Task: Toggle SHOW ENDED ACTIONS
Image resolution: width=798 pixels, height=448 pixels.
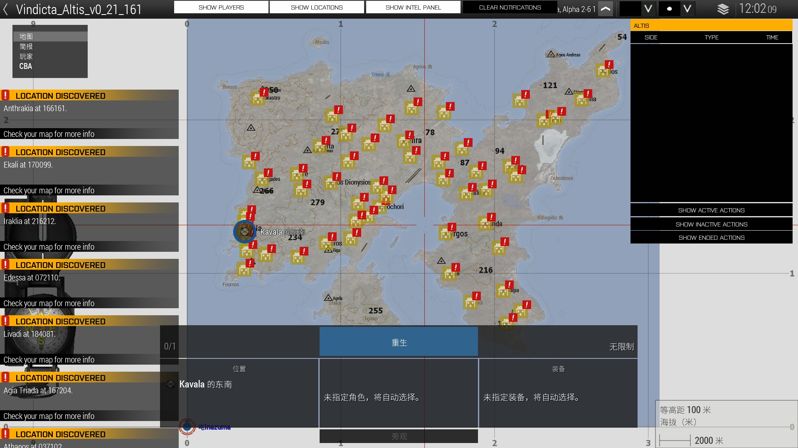Action: point(711,237)
